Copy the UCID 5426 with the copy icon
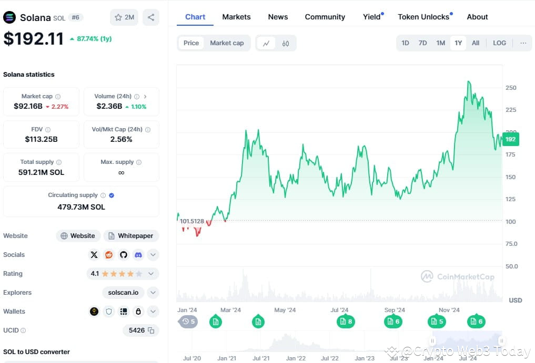The width and height of the screenshot is (535, 363). [x=152, y=330]
